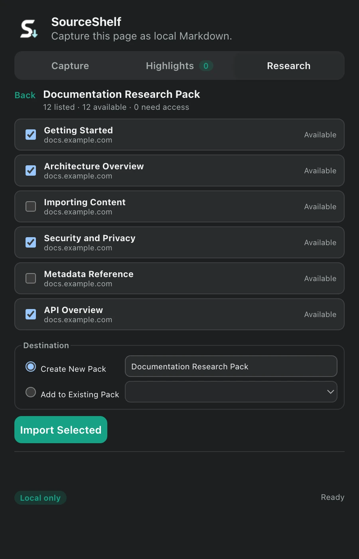Check the Importing Content checkbox
359x559 pixels.
31,206
